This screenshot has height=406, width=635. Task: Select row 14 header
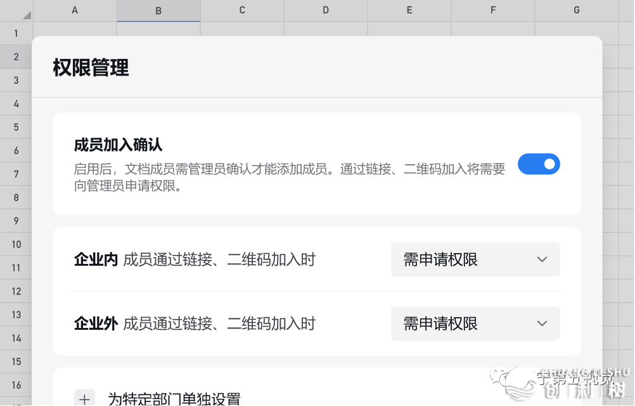[16, 338]
